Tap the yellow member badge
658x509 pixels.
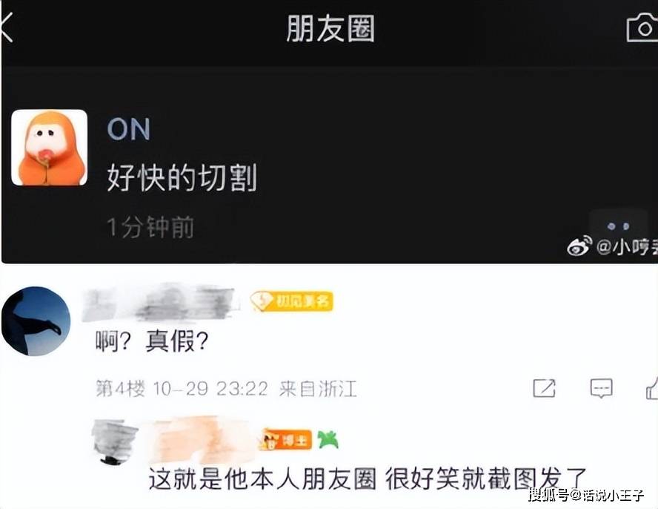pos(292,301)
